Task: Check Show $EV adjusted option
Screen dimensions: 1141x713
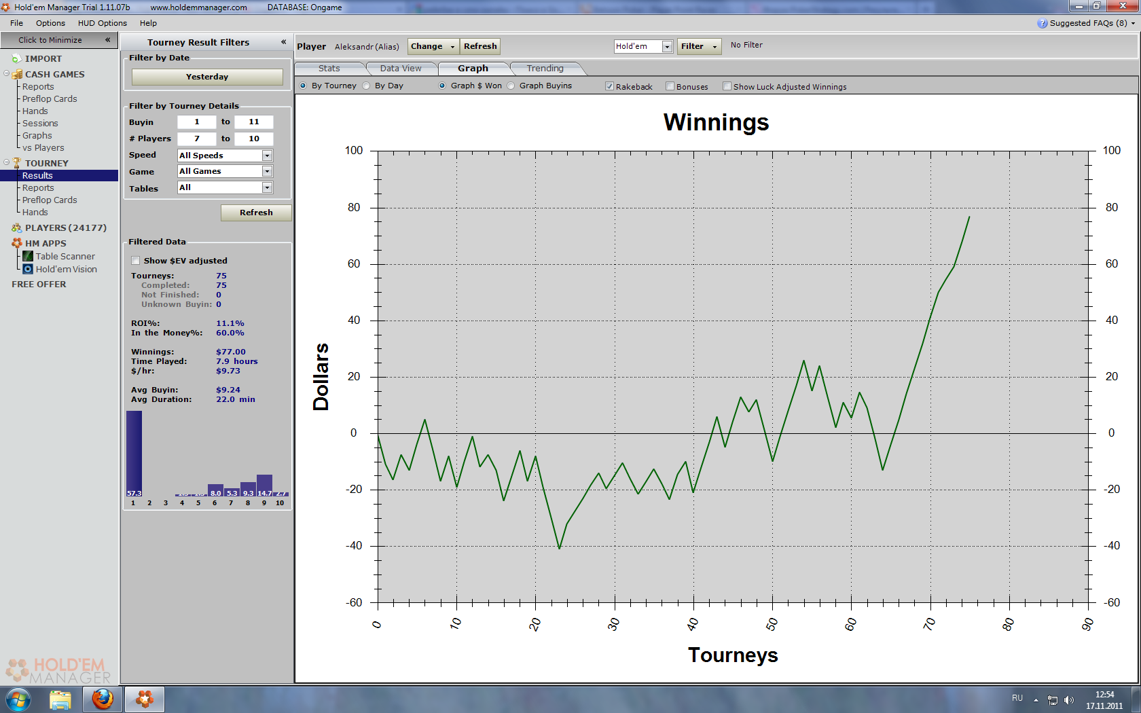Action: click(136, 261)
